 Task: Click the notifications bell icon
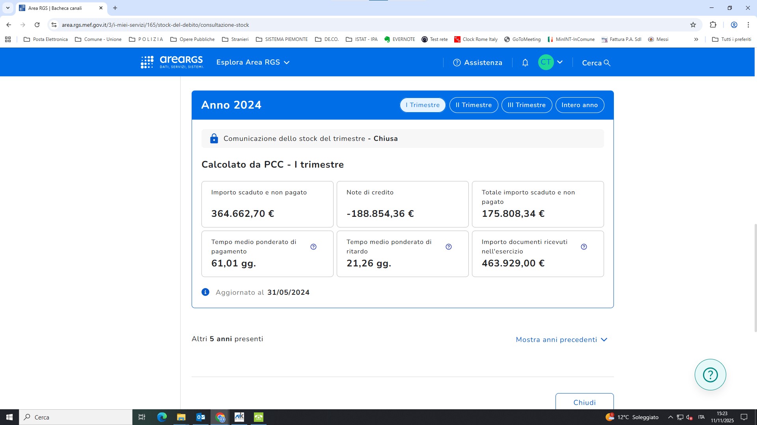(525, 63)
